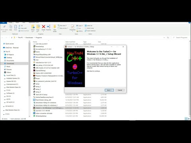Click the Search Programs field
This screenshot has width=191, height=143.
tap(180, 38)
